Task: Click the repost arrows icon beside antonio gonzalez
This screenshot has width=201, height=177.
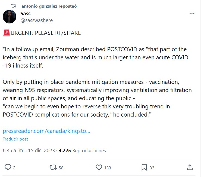Action: [x=14, y=6]
